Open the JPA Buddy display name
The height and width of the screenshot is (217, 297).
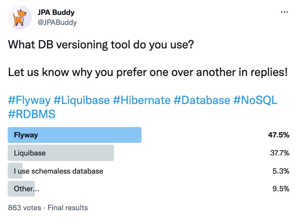pos(56,12)
